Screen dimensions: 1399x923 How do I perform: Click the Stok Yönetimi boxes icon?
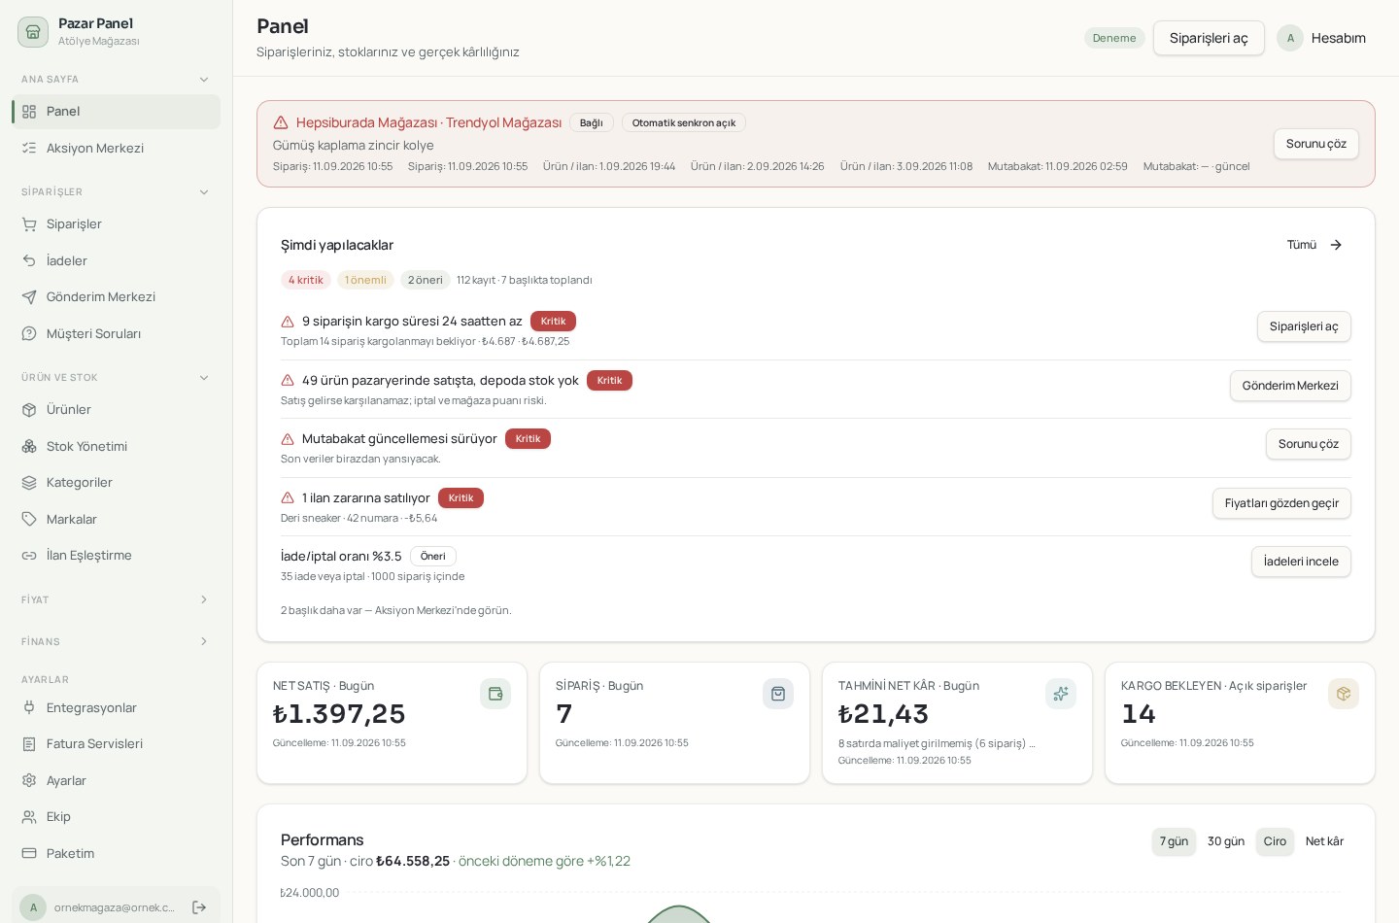pos(29,446)
